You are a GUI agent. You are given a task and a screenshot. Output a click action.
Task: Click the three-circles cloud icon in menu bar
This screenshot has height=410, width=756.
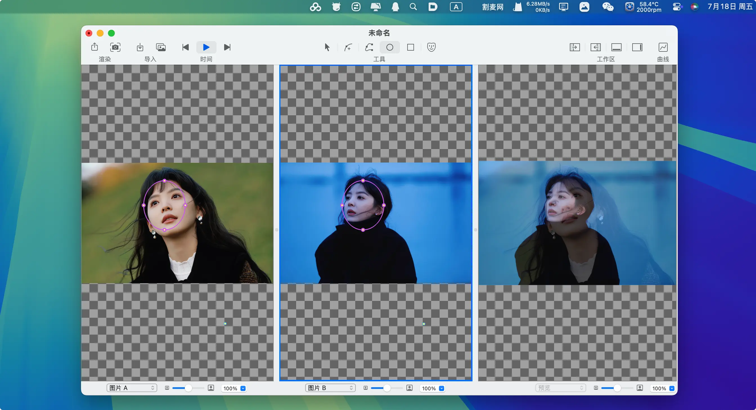pos(316,7)
